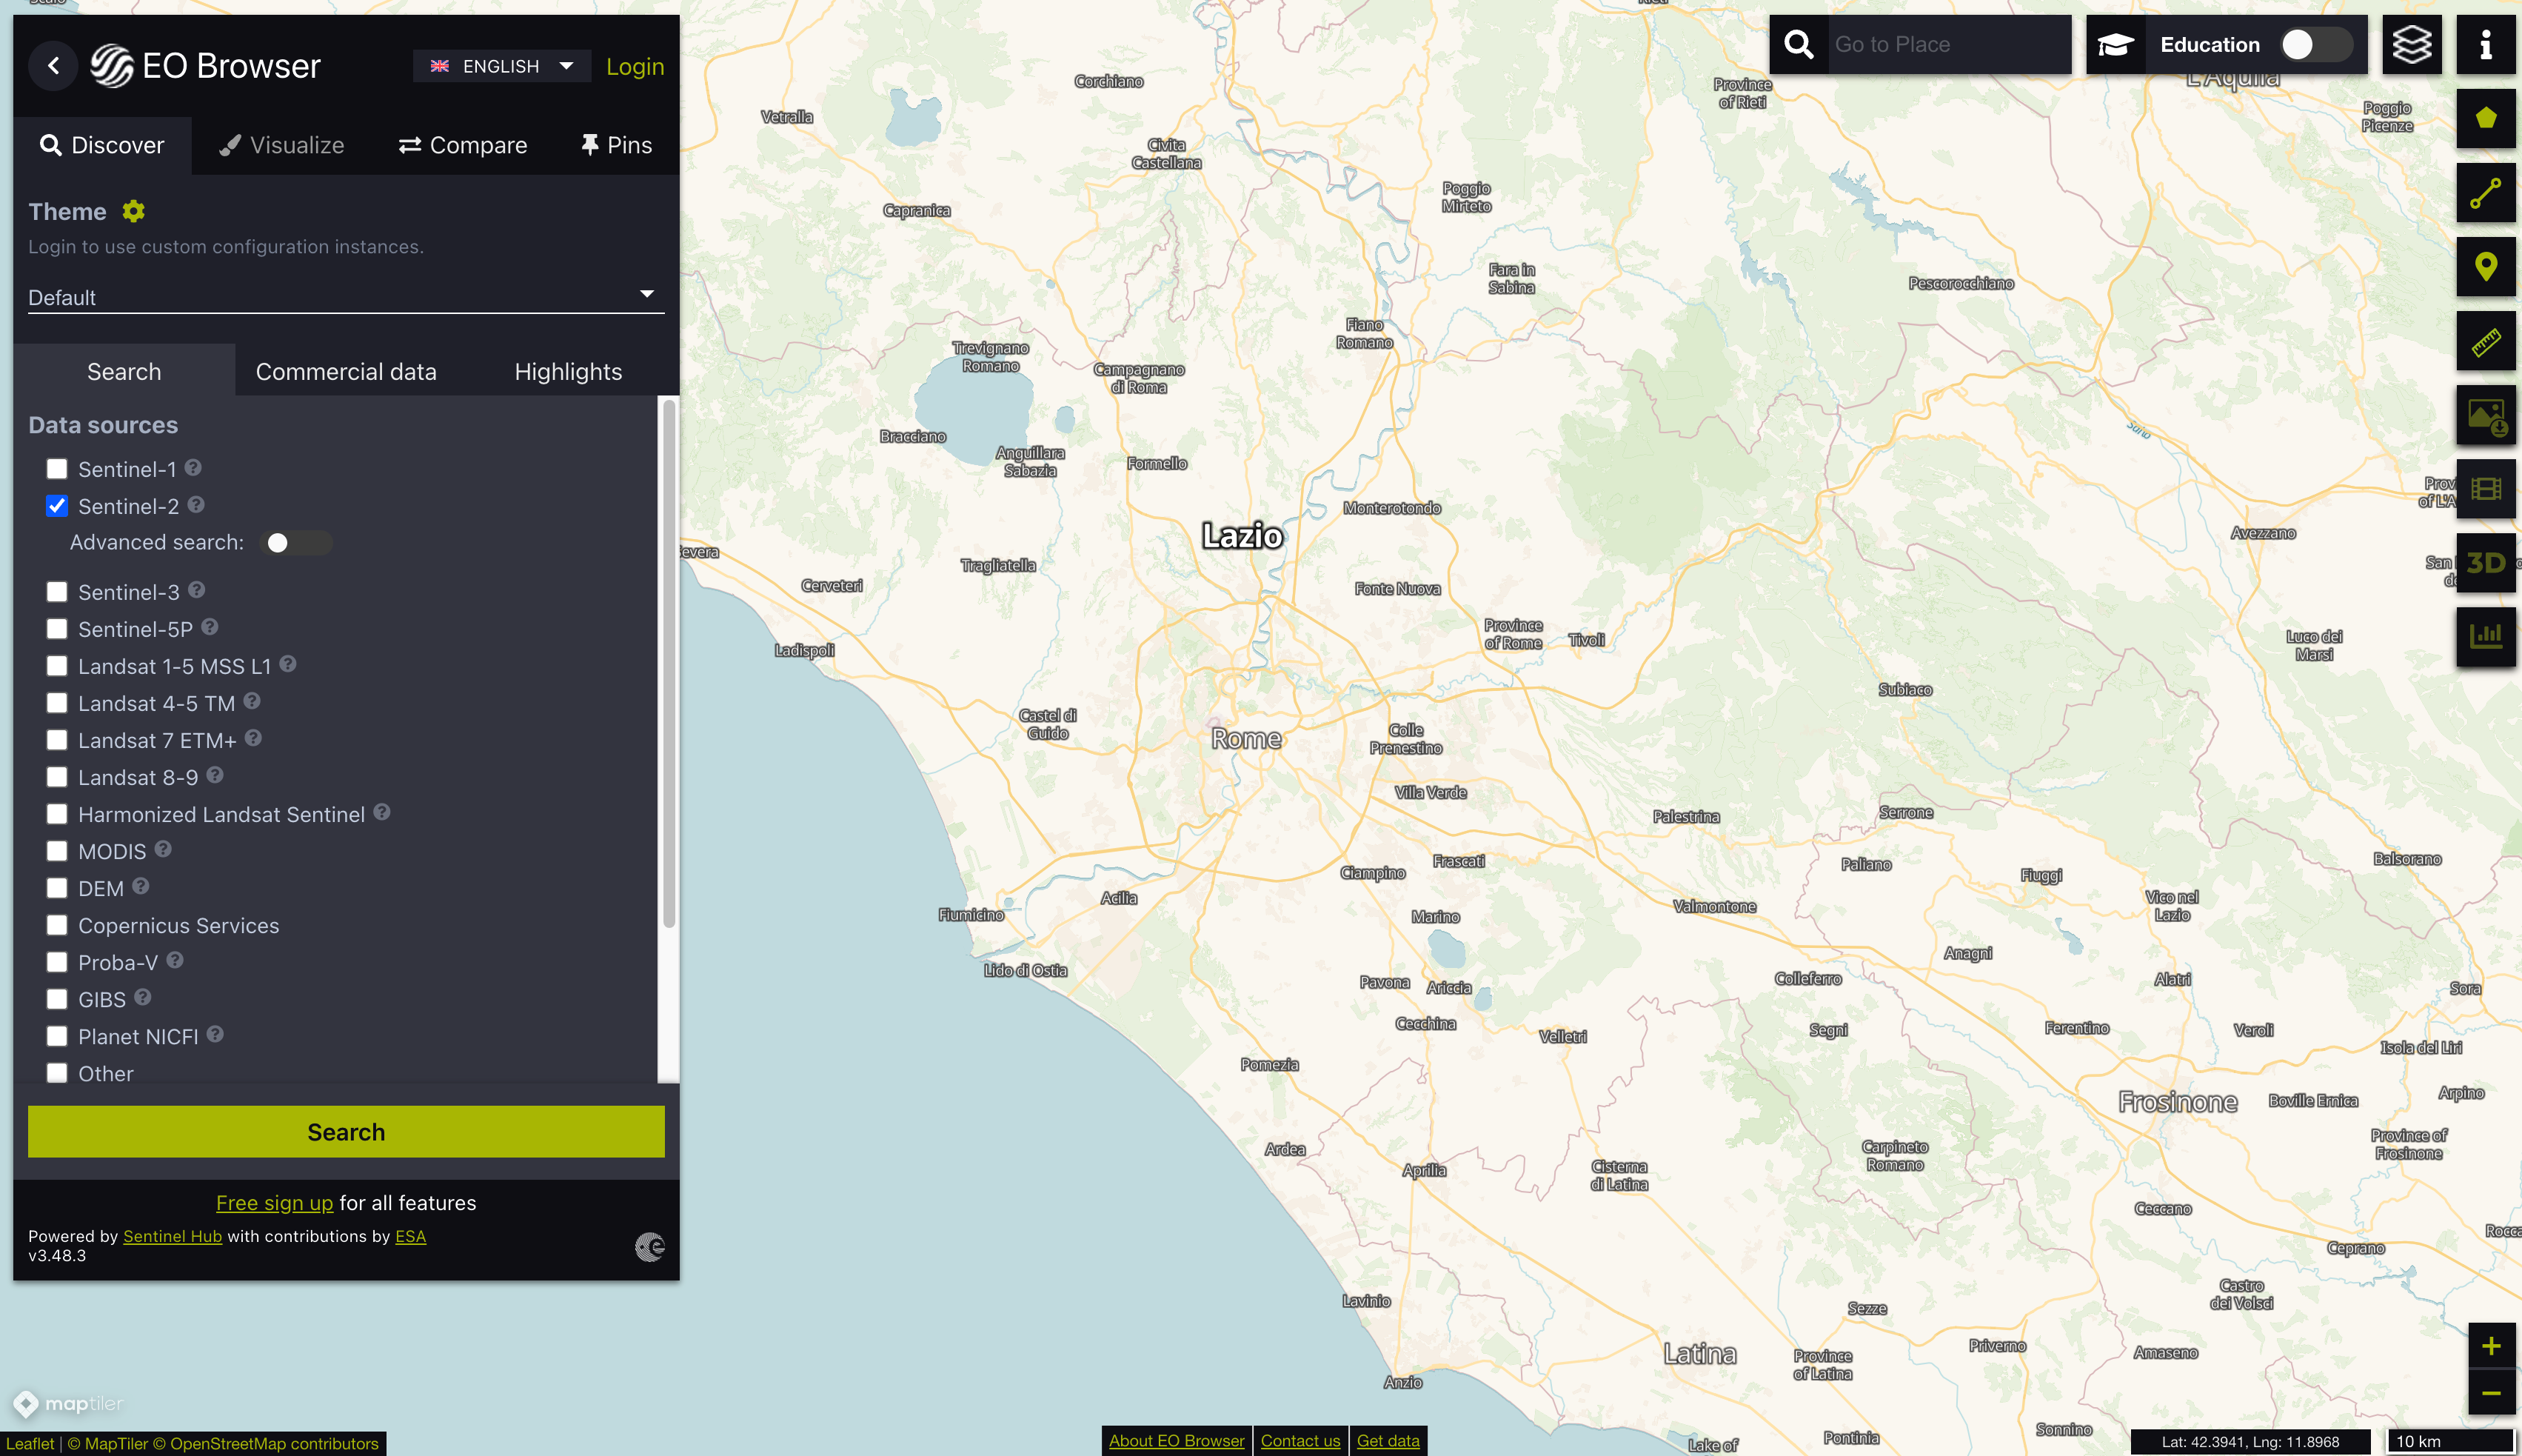The width and height of the screenshot is (2522, 1456).
Task: Select the line drawing tool
Action: [x=2486, y=193]
